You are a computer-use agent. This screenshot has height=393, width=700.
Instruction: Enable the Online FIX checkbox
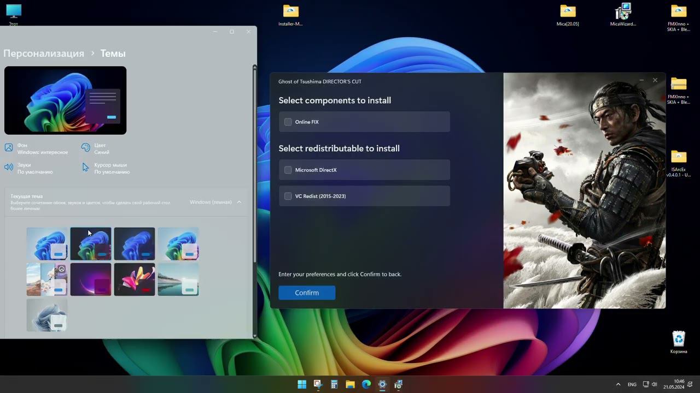(x=288, y=122)
